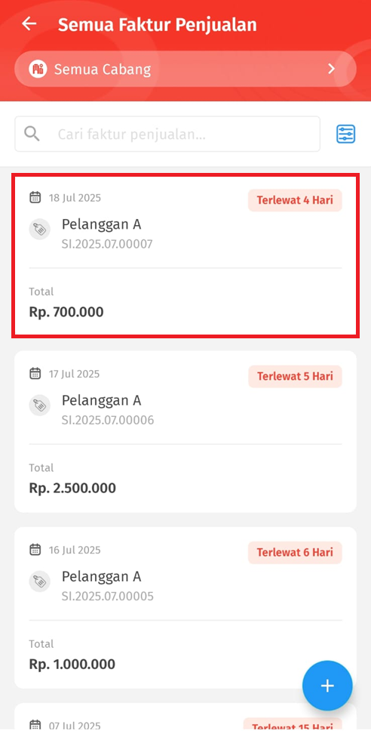Select the Rp. 2.500.000 total amount

pos(72,488)
